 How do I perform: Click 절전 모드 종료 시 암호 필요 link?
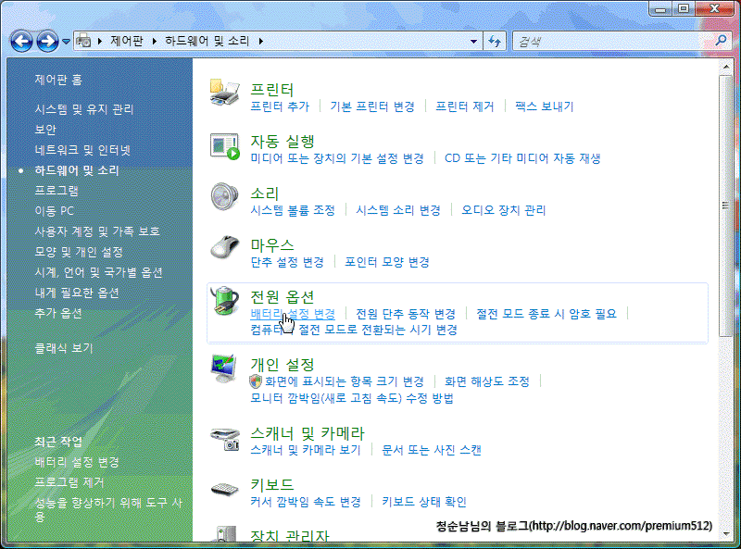click(x=546, y=314)
